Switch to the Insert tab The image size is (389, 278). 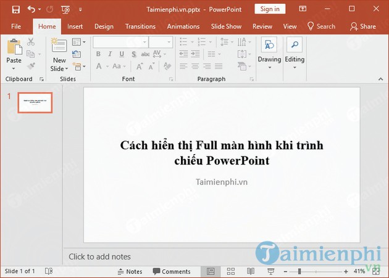75,27
